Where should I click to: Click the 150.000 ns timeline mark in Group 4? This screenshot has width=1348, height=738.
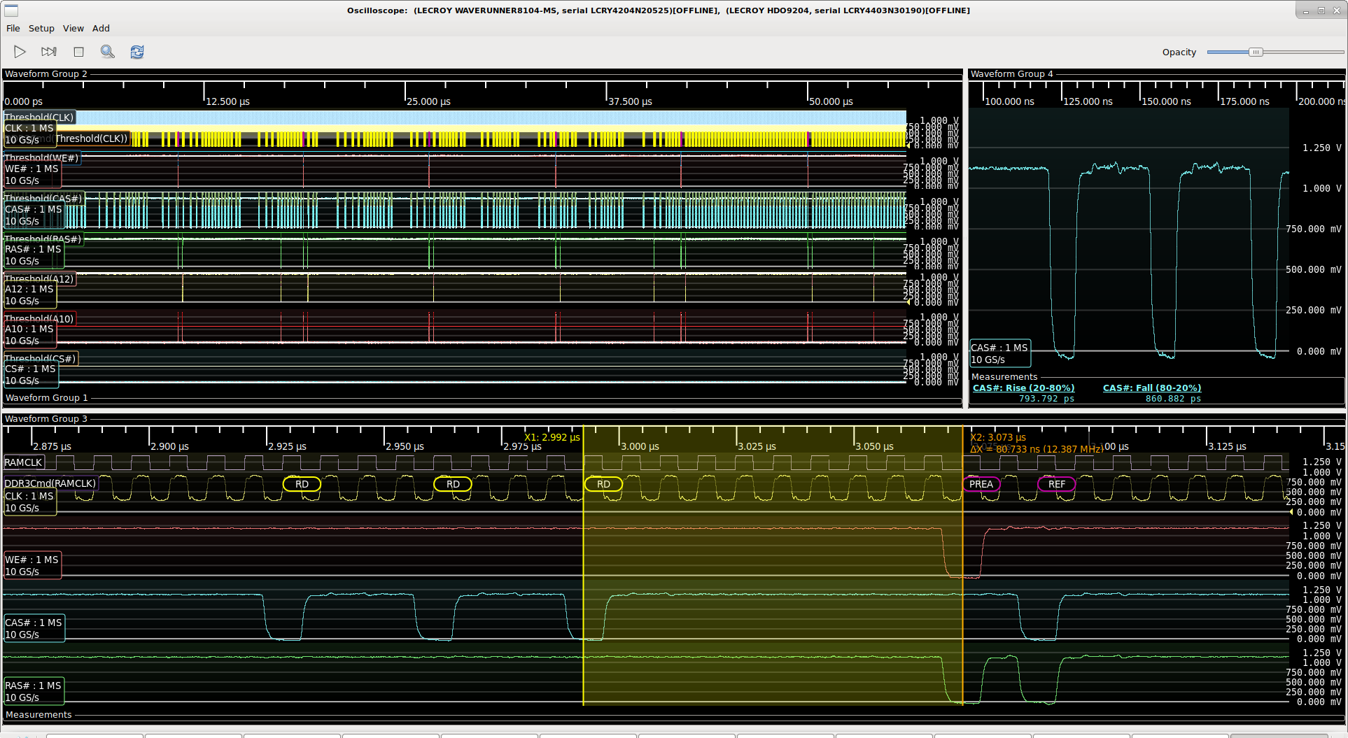pyautogui.click(x=1166, y=101)
